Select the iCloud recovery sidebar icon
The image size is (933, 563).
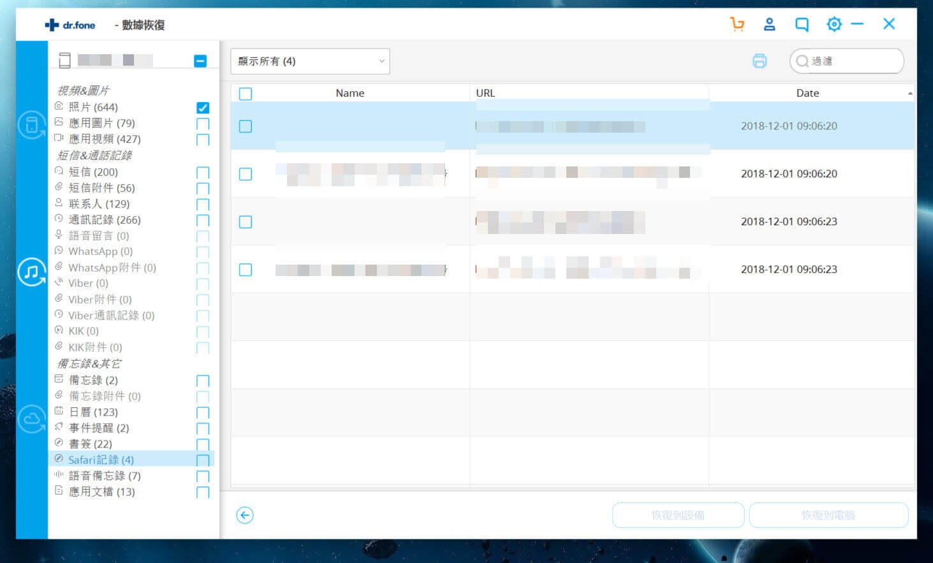(x=32, y=419)
